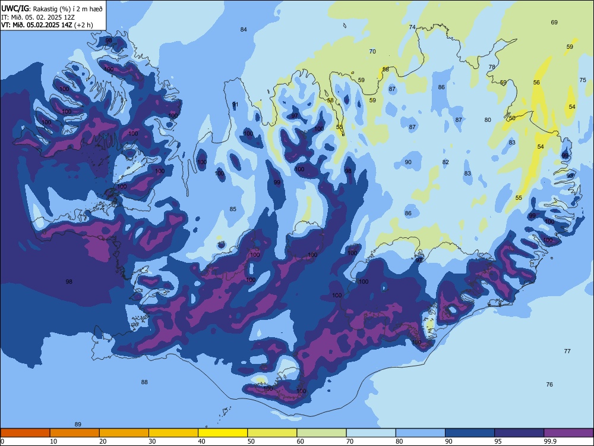Click the humidity value '80' in the northeast interior
594x446 pixels.
[x=488, y=120]
